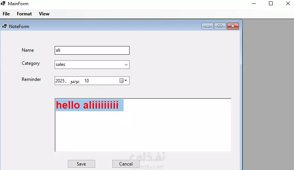Screen dimensions: 294x170
Task: Maximize the MainForm window
Action: 271,4
